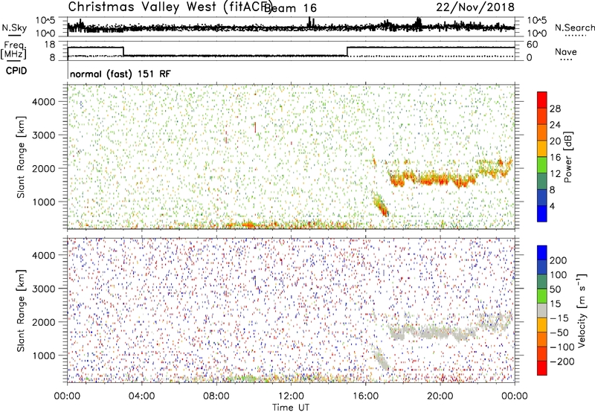595x412 pixels.
Task: Click the '20:00' time tick label
Action: click(440, 396)
